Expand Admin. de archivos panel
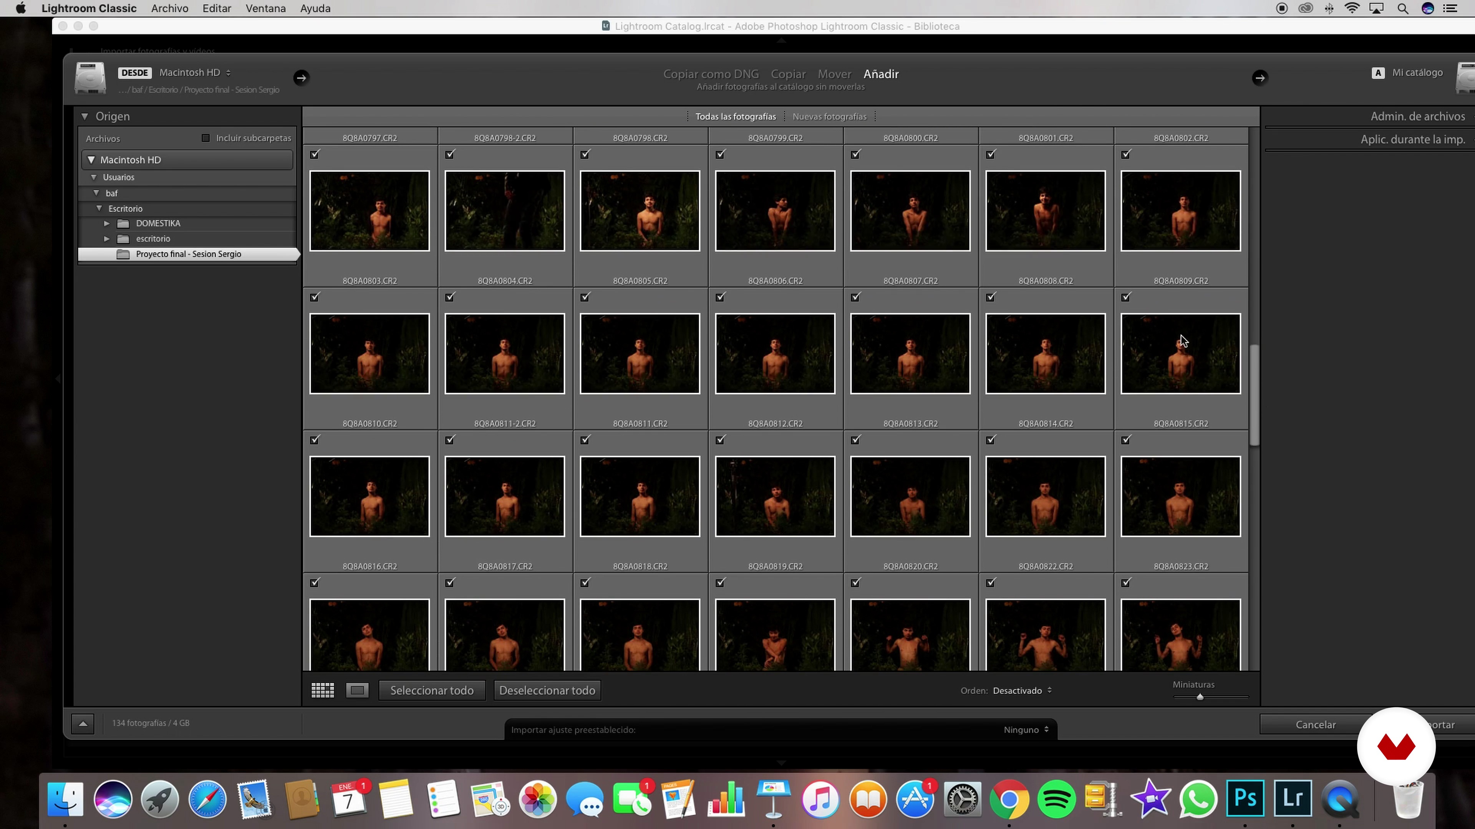 pos(1417,117)
